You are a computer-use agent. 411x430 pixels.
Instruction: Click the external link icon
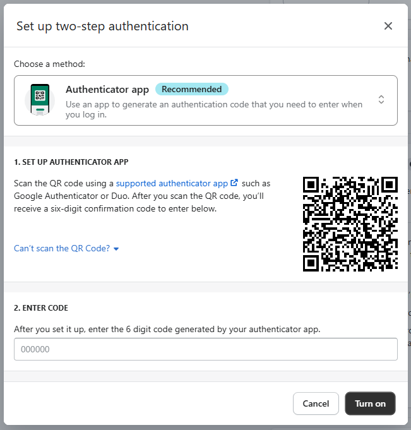pos(235,183)
